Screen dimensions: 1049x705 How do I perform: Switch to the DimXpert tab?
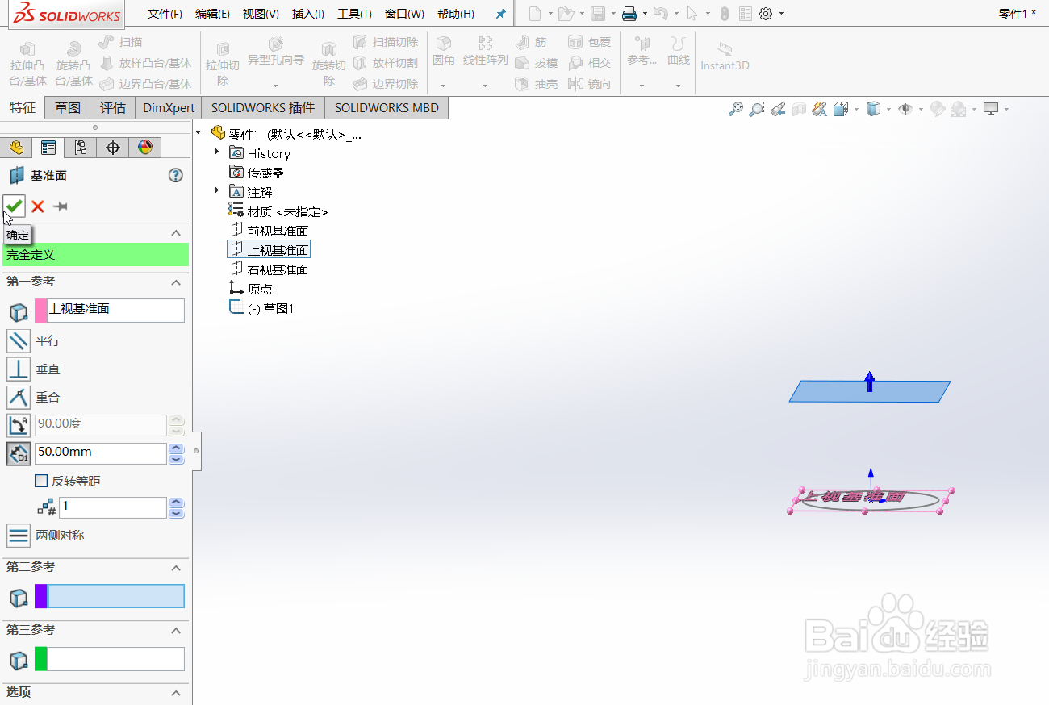[x=169, y=107]
